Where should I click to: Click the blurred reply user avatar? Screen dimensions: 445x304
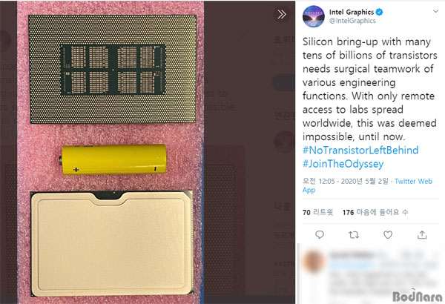314,260
